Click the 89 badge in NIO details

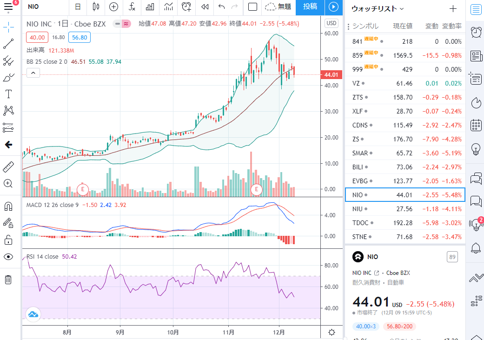click(452, 257)
